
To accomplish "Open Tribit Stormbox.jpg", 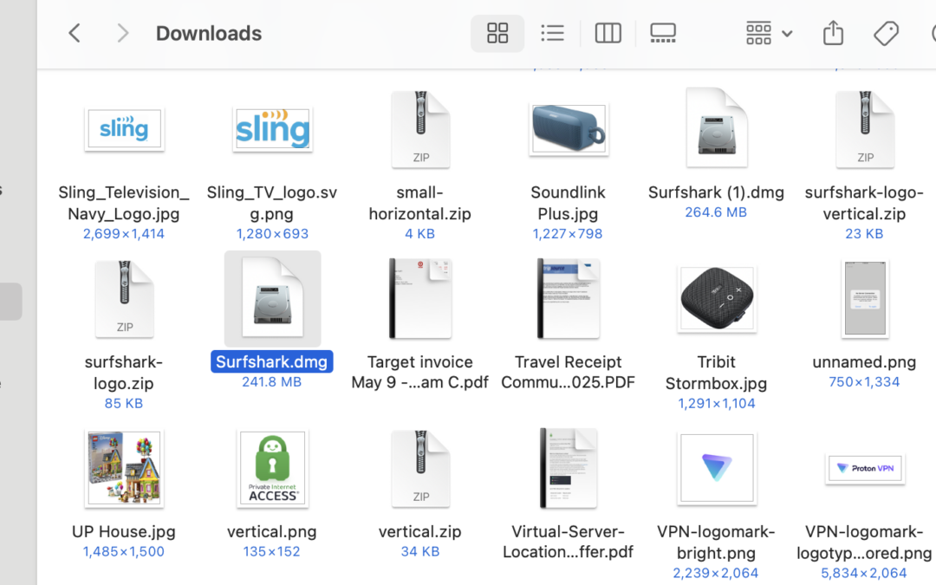I will (717, 298).
